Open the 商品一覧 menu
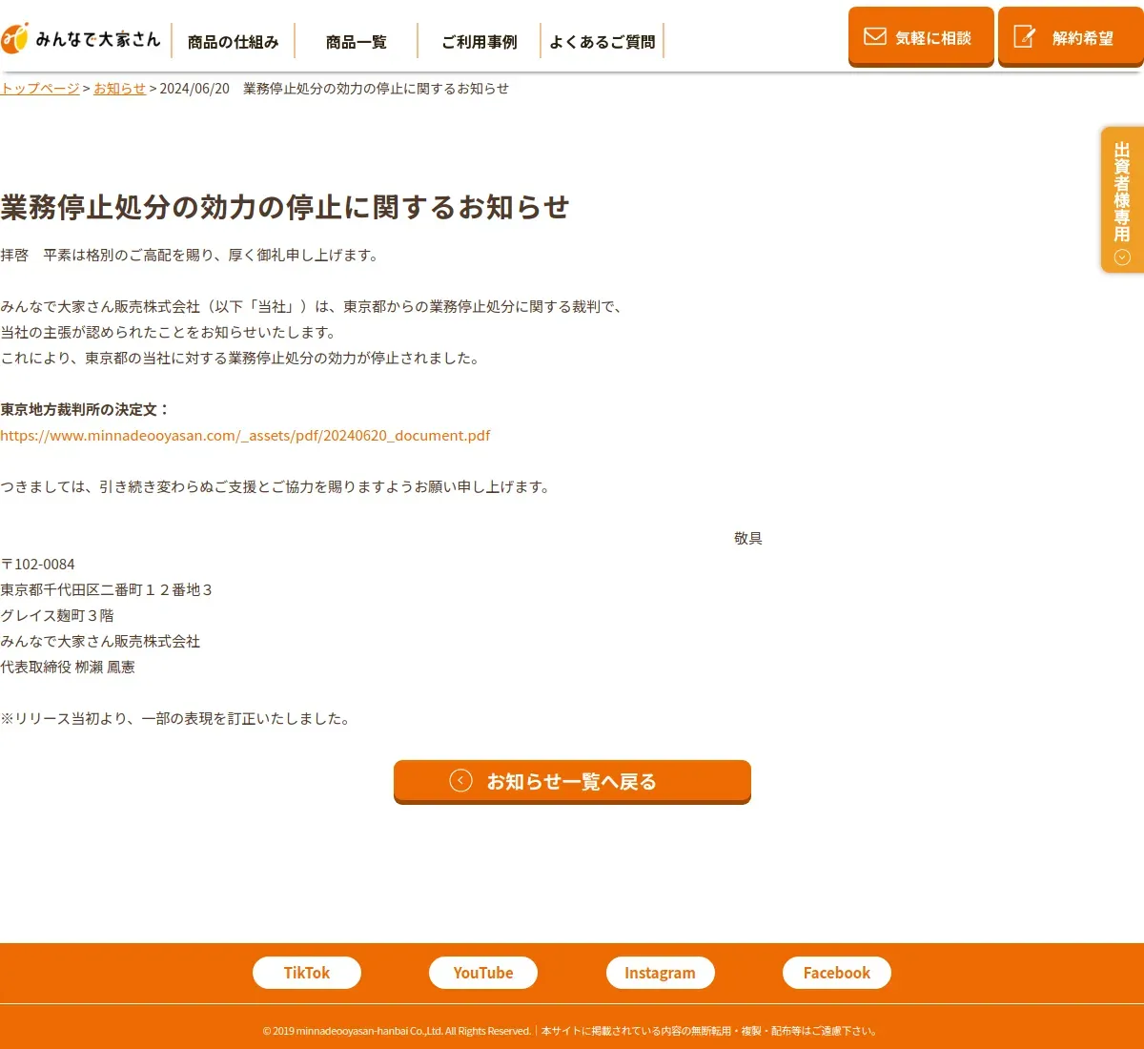 tap(357, 42)
